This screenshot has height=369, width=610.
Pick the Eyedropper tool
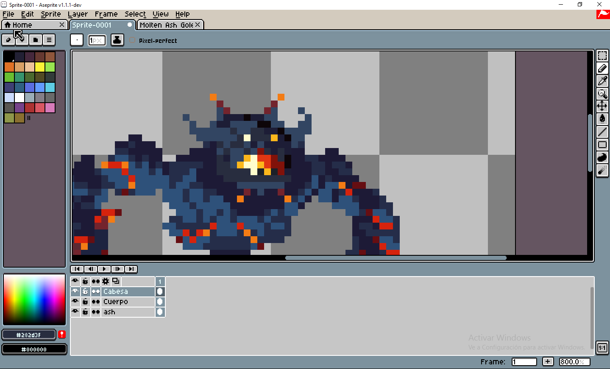click(602, 81)
